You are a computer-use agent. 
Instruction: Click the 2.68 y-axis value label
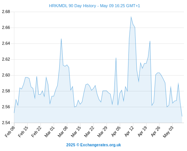click(x=6, y=12)
